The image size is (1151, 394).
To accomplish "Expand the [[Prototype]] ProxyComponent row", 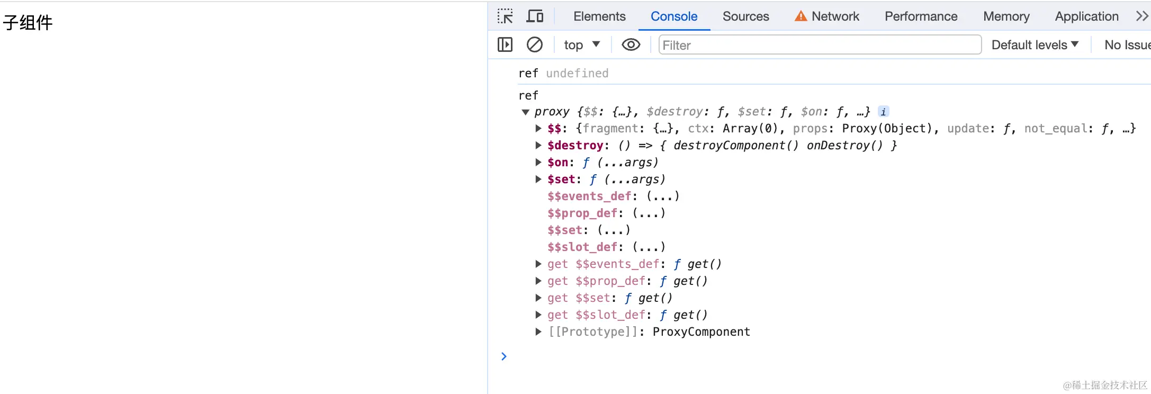I will coord(538,332).
